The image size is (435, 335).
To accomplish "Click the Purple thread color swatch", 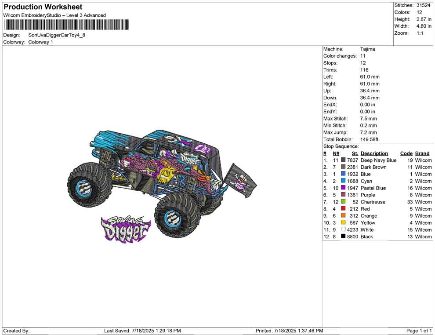I will 343,195.
